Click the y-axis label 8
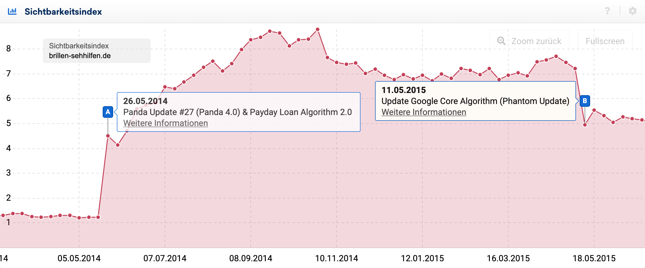This screenshot has height=268, width=645. click(9, 48)
